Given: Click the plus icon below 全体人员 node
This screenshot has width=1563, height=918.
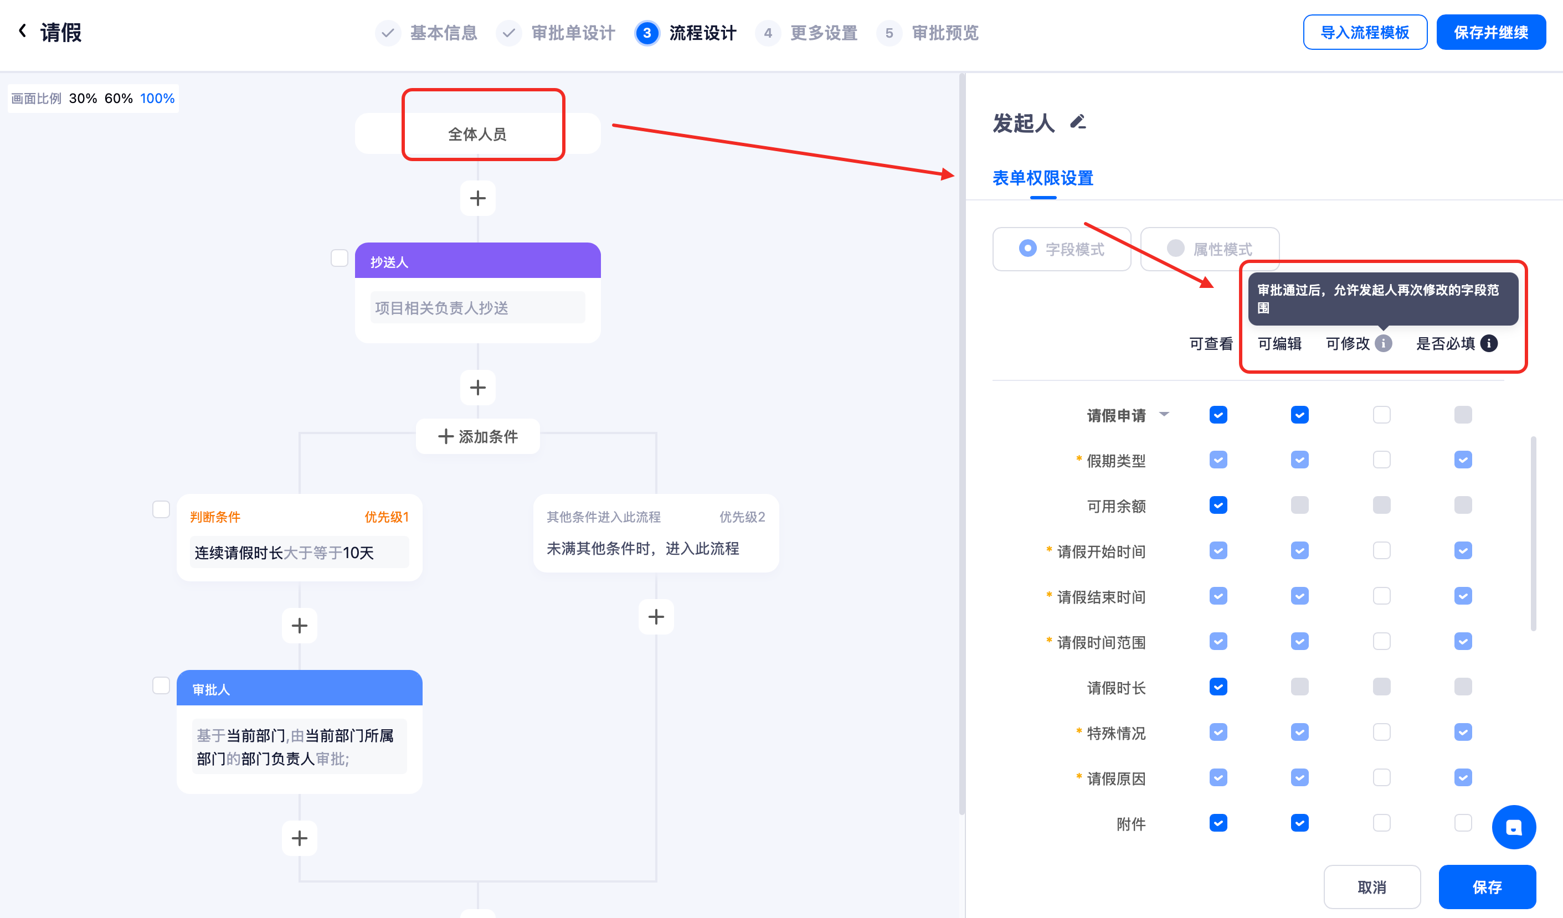Looking at the screenshot, I should pyautogui.click(x=477, y=198).
